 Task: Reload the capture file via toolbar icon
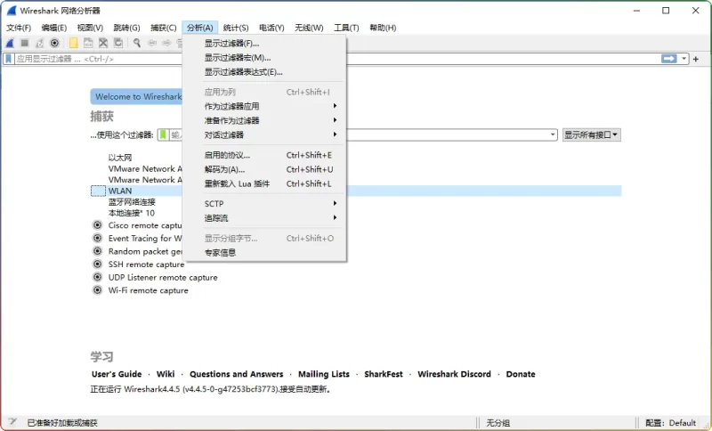(118, 43)
